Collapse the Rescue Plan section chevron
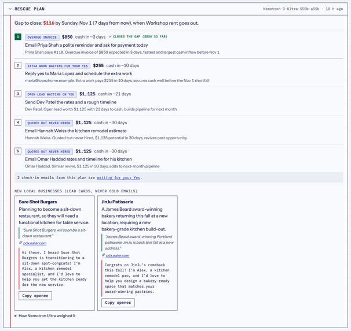This screenshot has height=331, width=351. (10, 9)
